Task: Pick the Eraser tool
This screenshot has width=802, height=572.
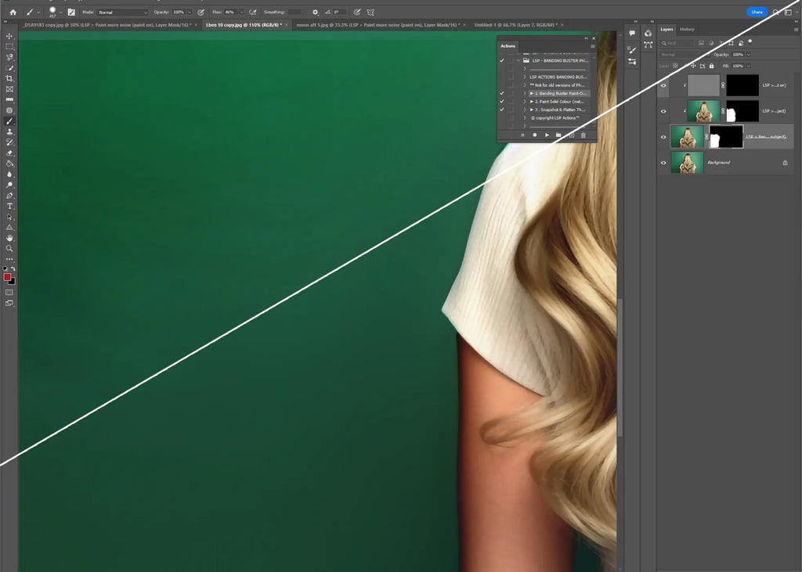Action: [9, 153]
